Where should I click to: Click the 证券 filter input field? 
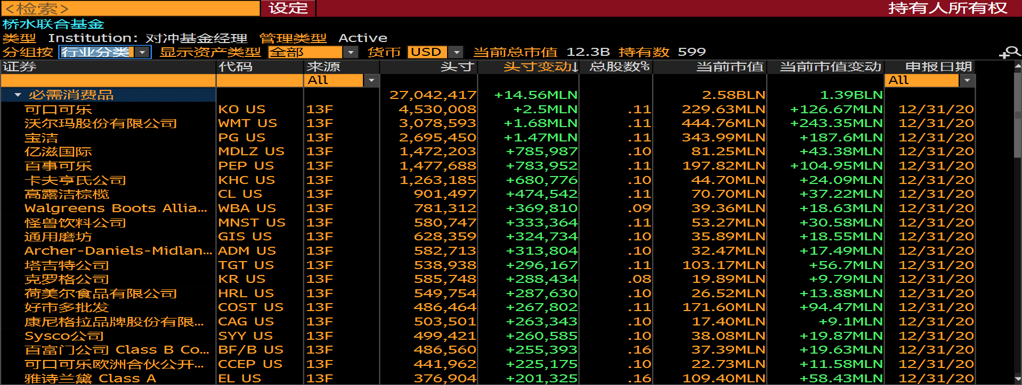click(108, 80)
